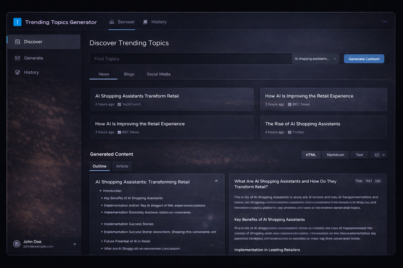Click the bell icon beside History in the top bar
The width and height of the screenshot is (403, 268).
coord(145,22)
